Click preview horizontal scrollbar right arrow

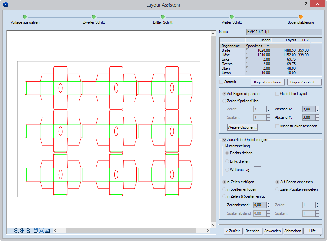(x=207, y=231)
